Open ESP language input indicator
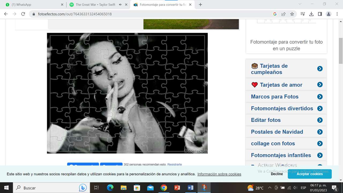Image resolution: width=343 pixels, height=193 pixels. click(303, 188)
